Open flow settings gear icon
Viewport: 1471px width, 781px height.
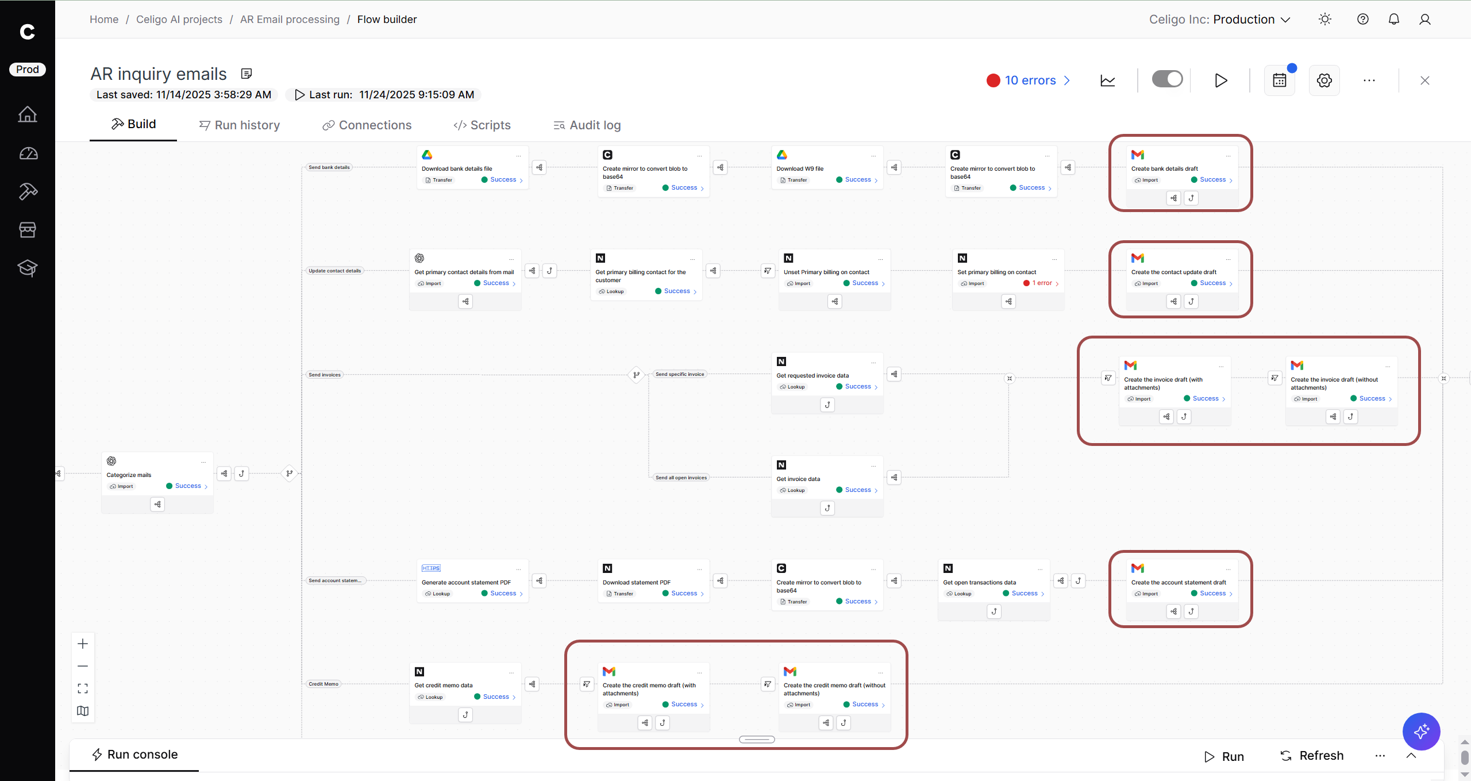(x=1324, y=80)
